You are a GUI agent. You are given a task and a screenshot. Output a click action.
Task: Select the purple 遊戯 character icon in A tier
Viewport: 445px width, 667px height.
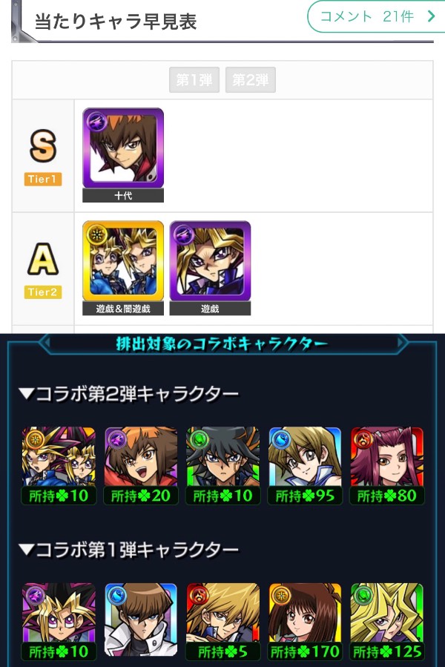[x=210, y=260]
